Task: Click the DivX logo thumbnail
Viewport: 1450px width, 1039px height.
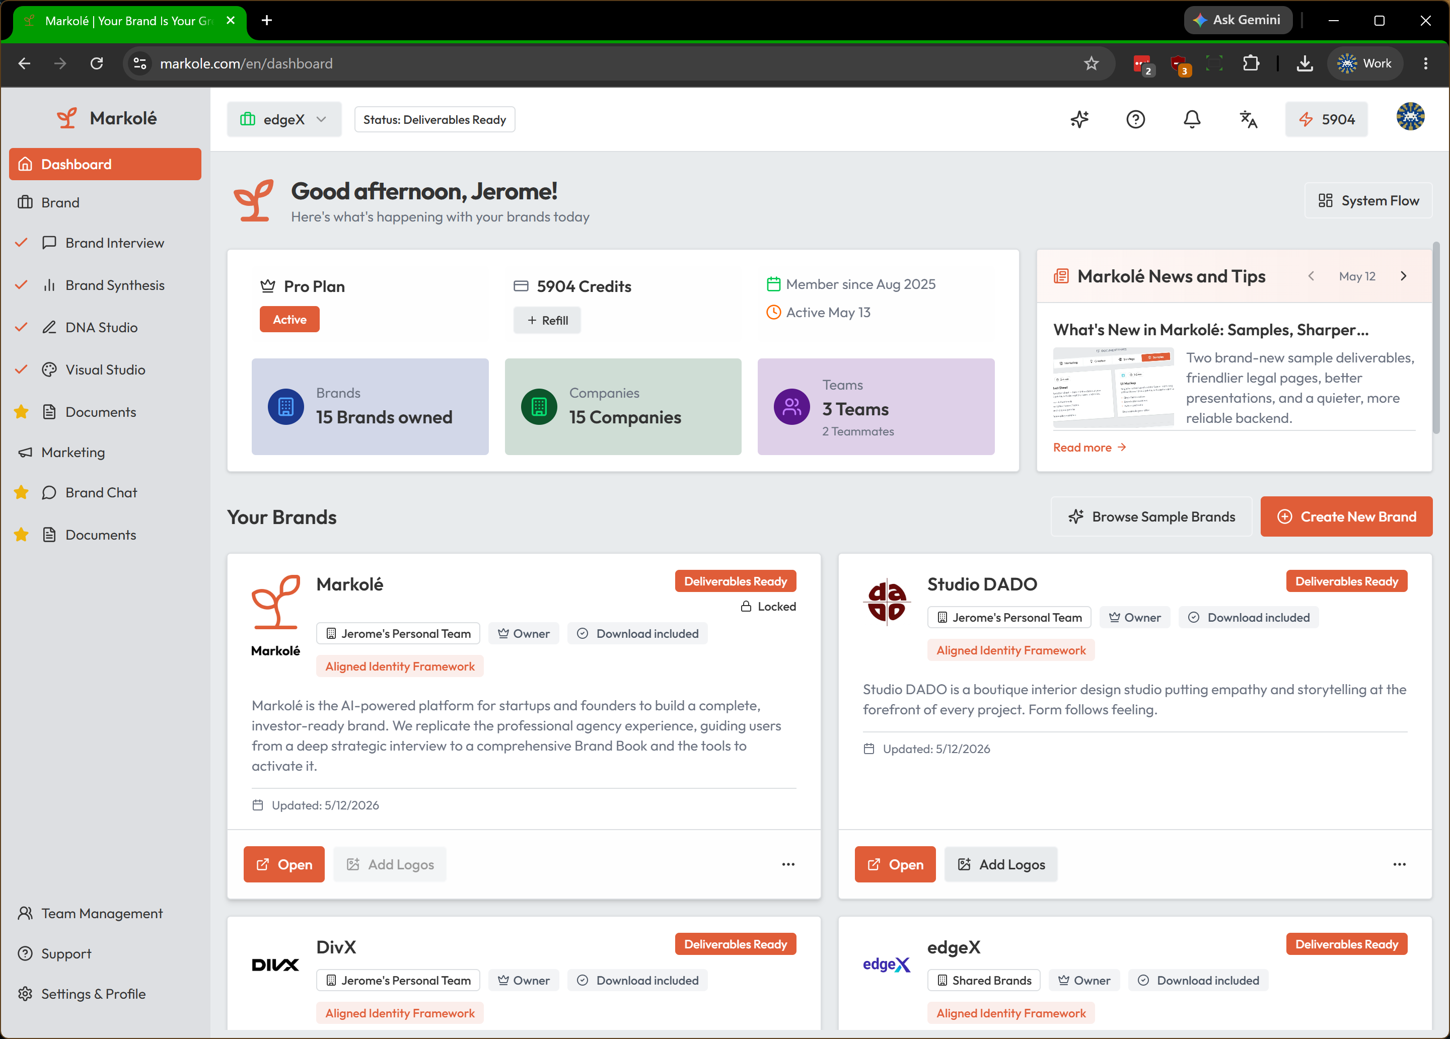Action: (275, 965)
